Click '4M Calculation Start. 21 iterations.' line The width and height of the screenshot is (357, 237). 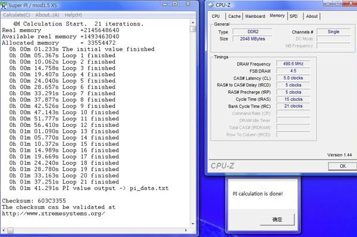79,24
